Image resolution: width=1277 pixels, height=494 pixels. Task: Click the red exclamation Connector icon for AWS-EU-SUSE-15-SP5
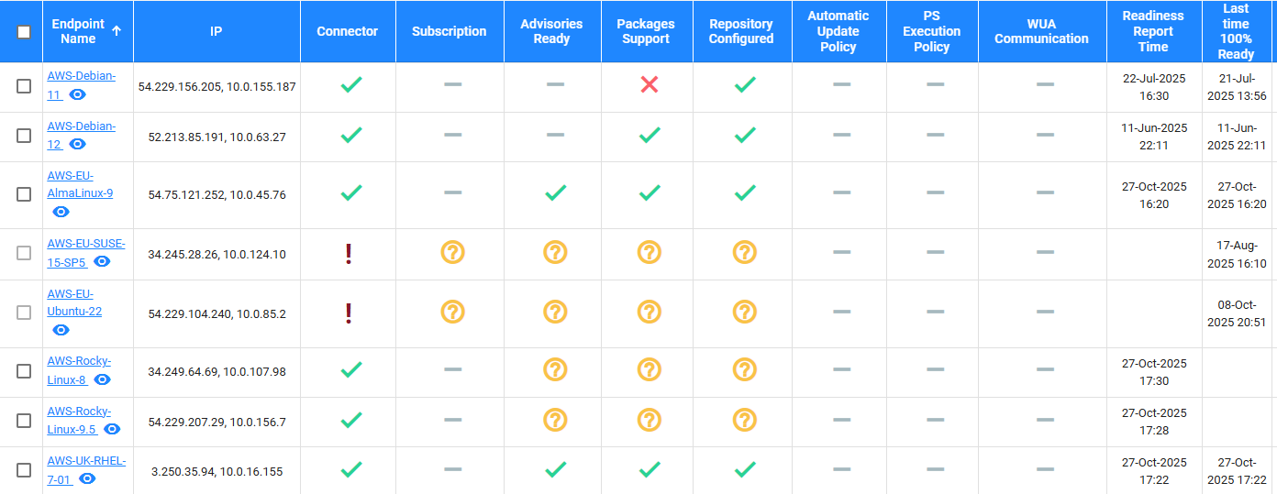coord(349,254)
